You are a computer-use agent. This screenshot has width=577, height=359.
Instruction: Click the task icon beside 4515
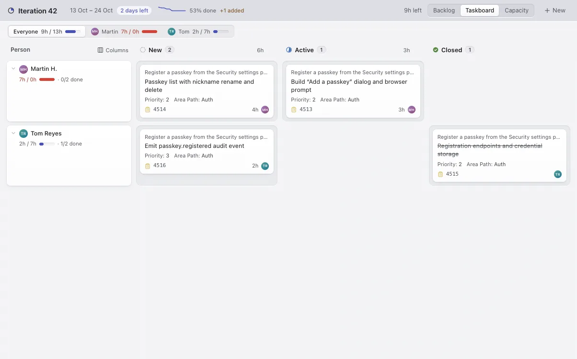click(x=440, y=174)
